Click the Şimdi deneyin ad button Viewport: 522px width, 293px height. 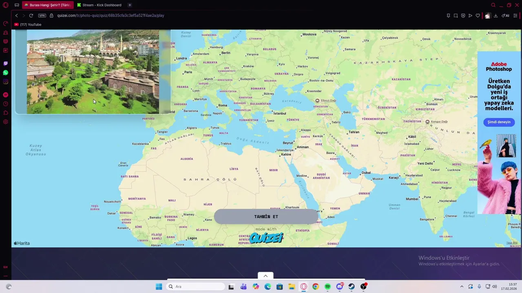point(499,122)
